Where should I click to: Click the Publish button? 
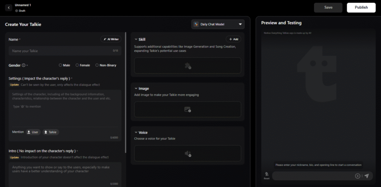(361, 7)
